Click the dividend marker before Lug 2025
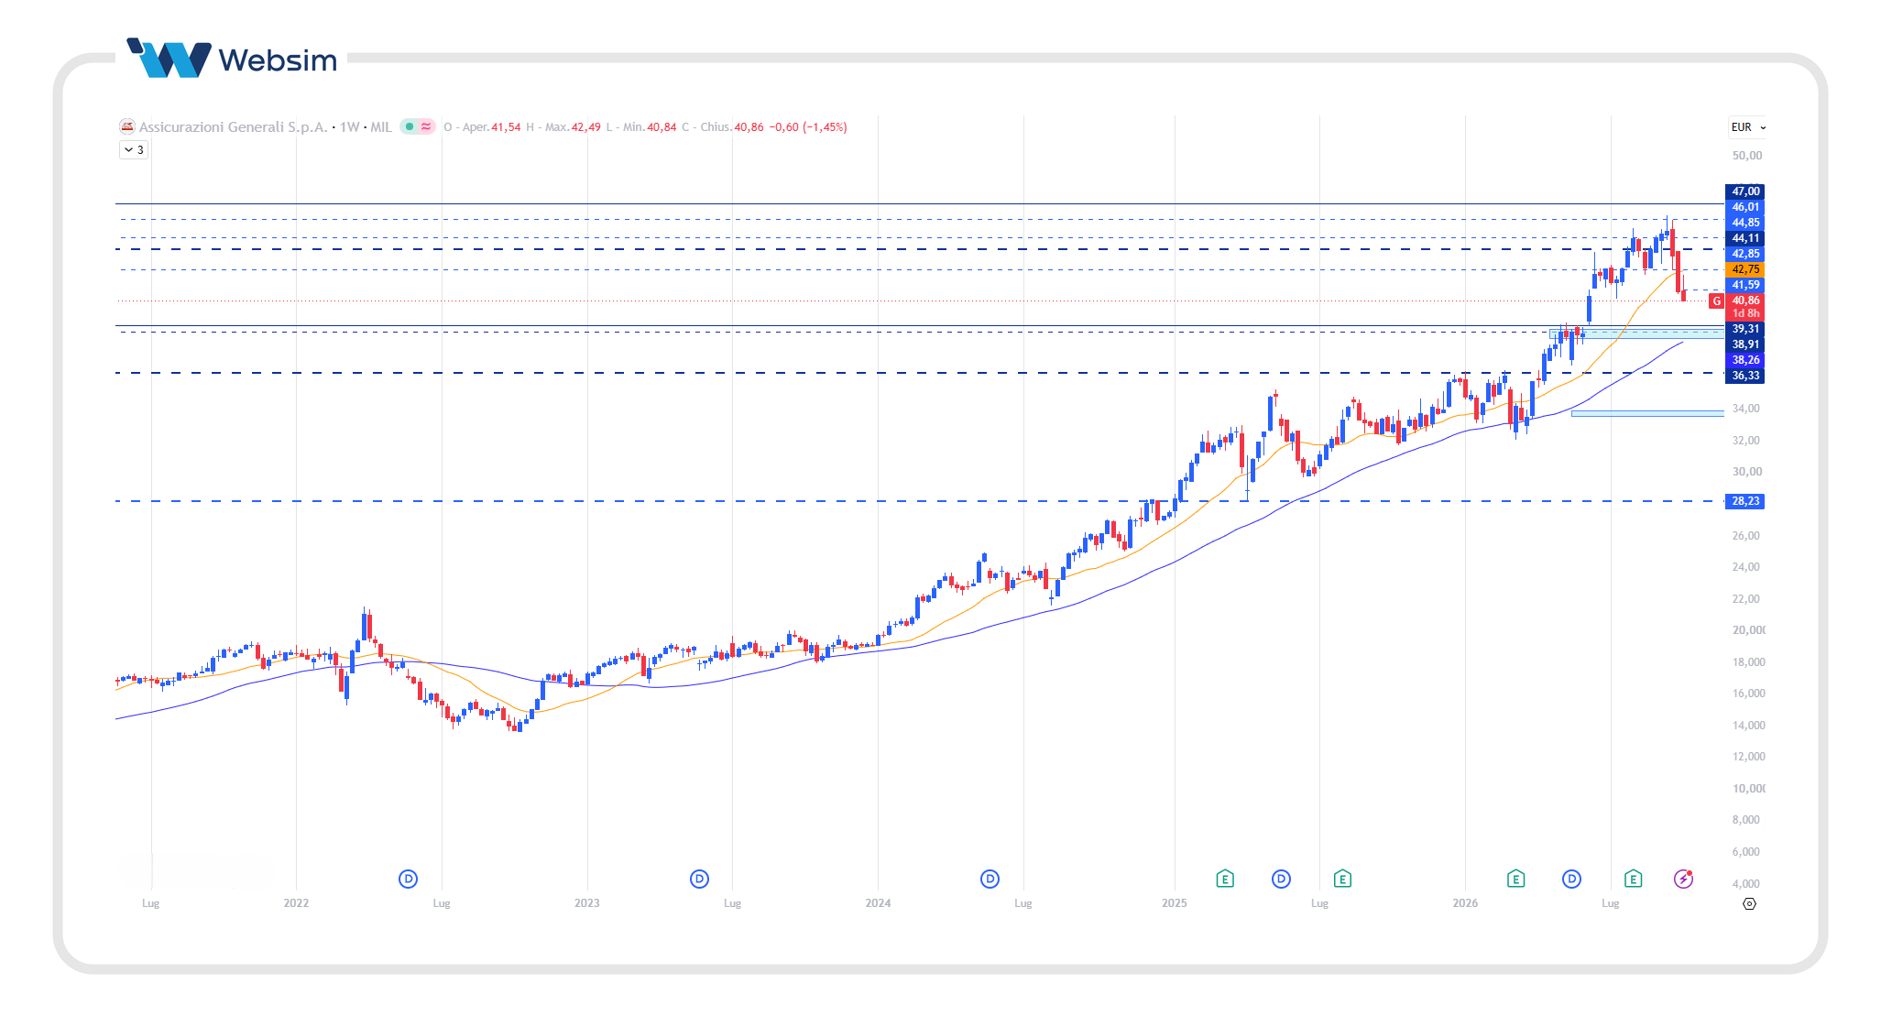The height and width of the screenshot is (1027, 1881). (x=1281, y=879)
